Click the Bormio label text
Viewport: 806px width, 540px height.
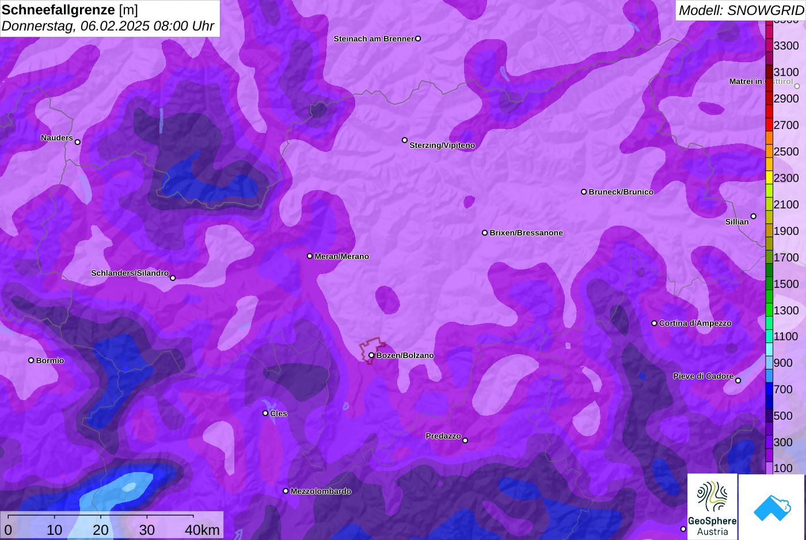click(50, 360)
